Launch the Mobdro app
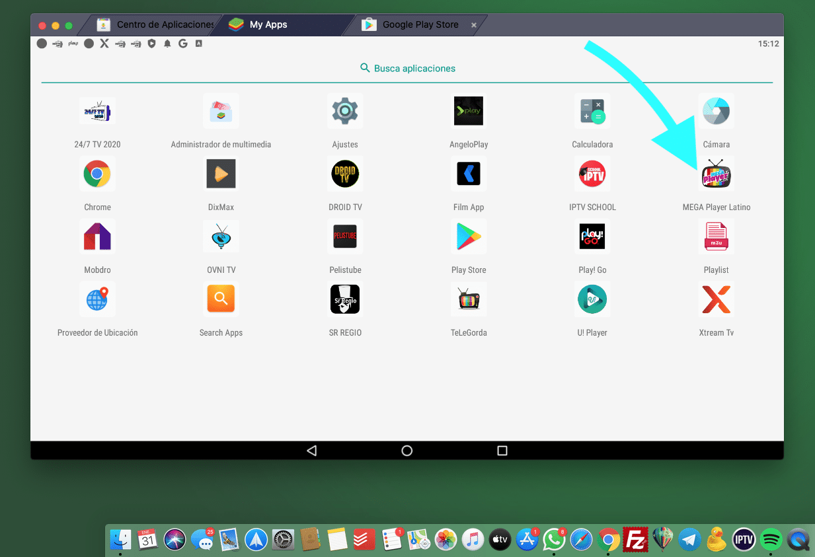The width and height of the screenshot is (815, 557). pyautogui.click(x=97, y=237)
